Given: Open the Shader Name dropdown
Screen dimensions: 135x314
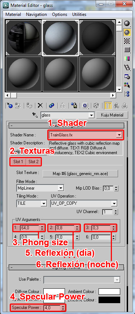Looking at the screenshot, I should coord(119,135).
